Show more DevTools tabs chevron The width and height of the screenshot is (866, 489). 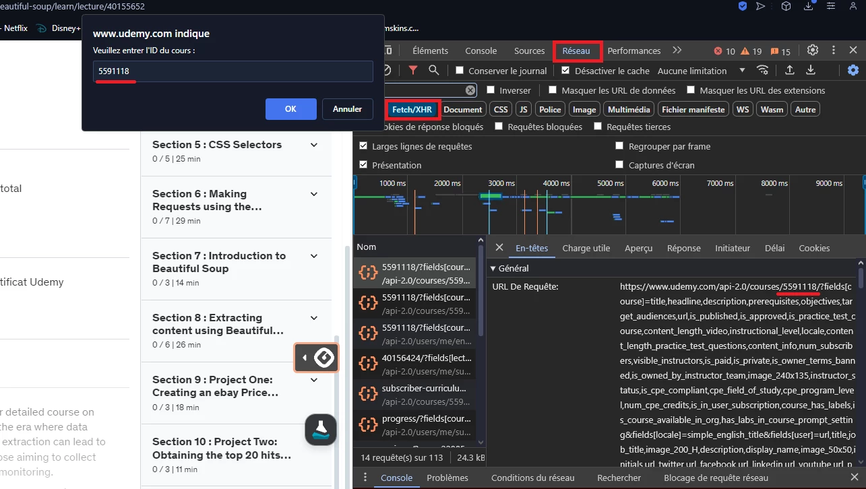click(677, 51)
